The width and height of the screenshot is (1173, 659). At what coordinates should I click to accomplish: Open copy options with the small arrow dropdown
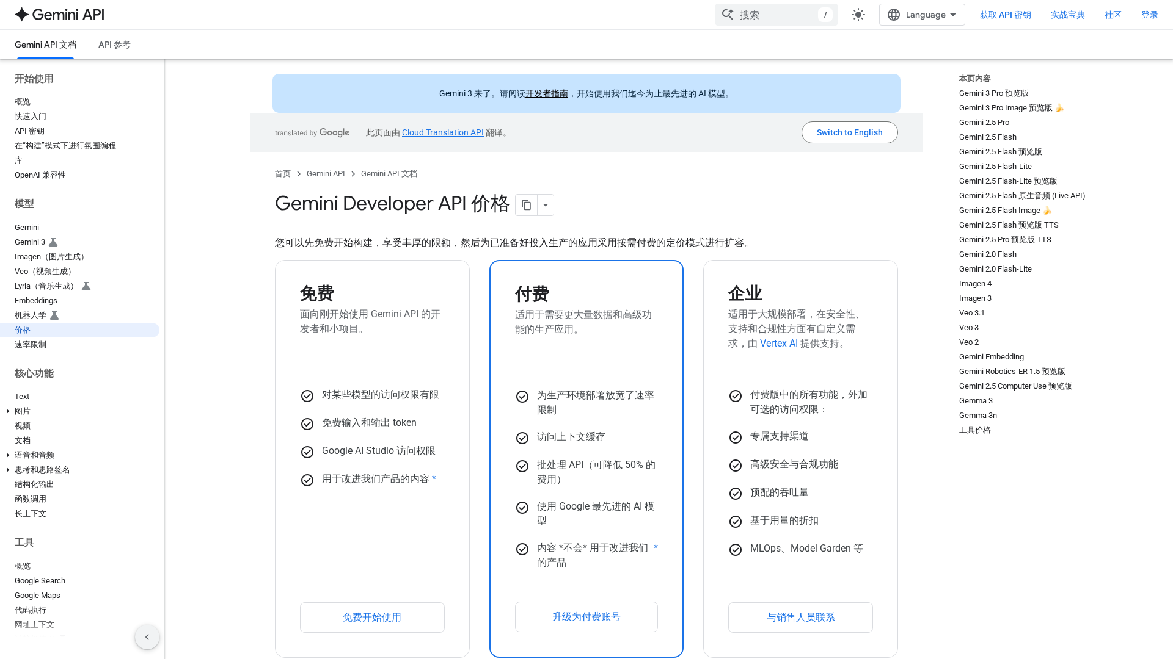pos(545,205)
